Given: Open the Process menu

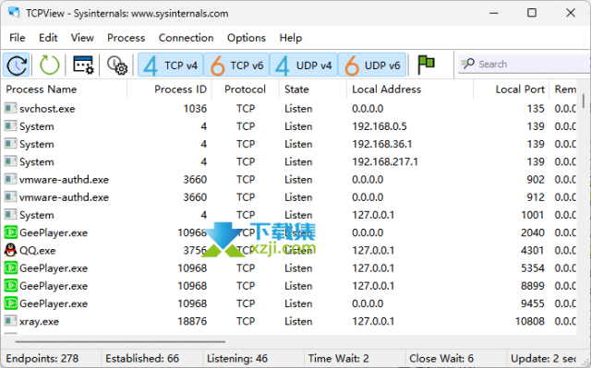Looking at the screenshot, I should [x=126, y=38].
